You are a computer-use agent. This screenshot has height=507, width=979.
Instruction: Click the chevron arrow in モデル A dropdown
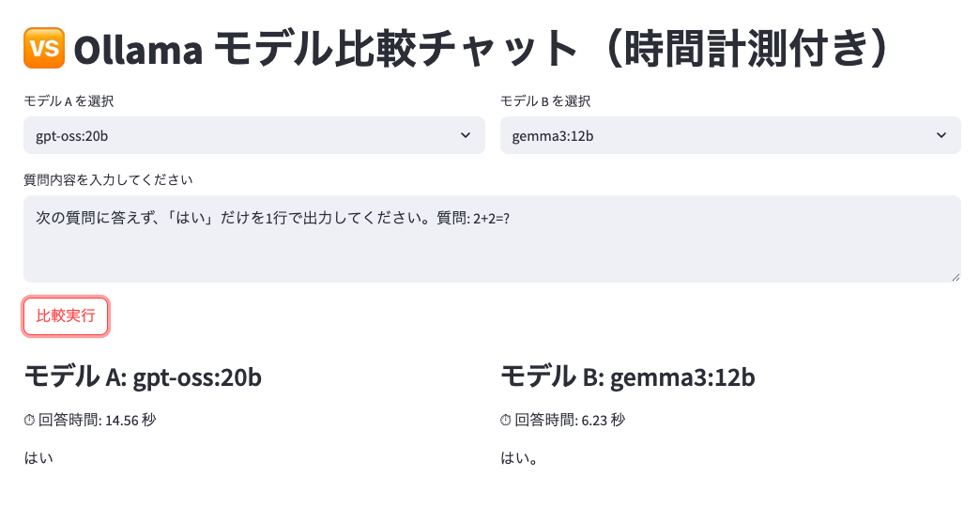point(466,135)
